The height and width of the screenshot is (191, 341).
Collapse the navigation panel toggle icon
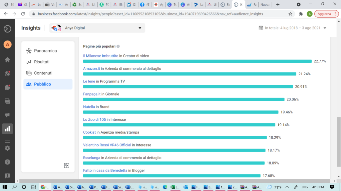coord(67,165)
